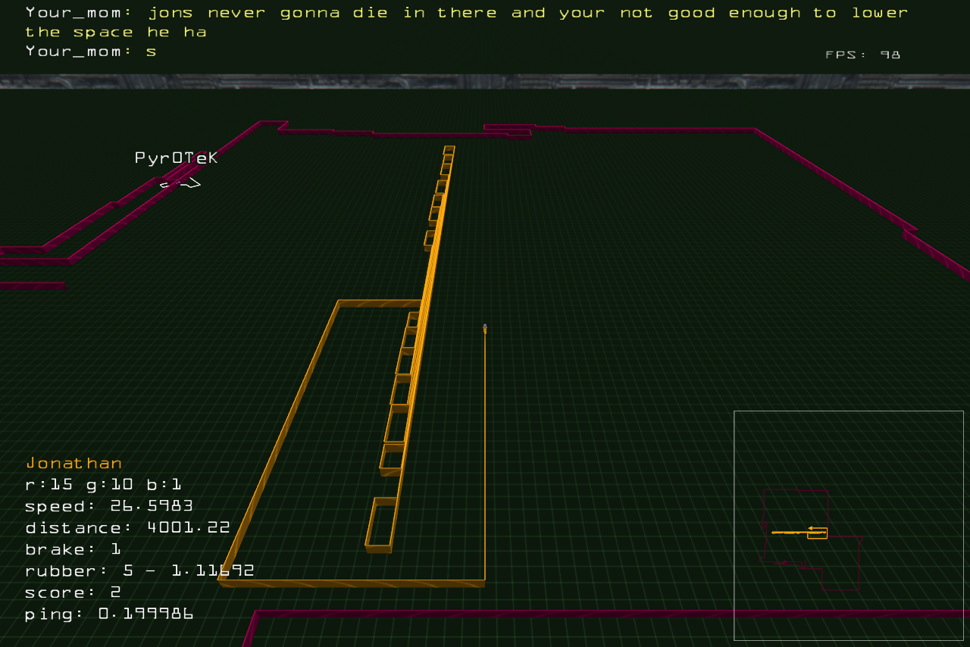
Task: Click the large orange wall's near-left corner
Action: click(221, 580)
